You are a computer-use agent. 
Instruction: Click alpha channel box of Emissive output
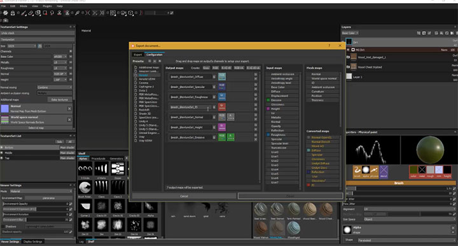click(x=231, y=137)
